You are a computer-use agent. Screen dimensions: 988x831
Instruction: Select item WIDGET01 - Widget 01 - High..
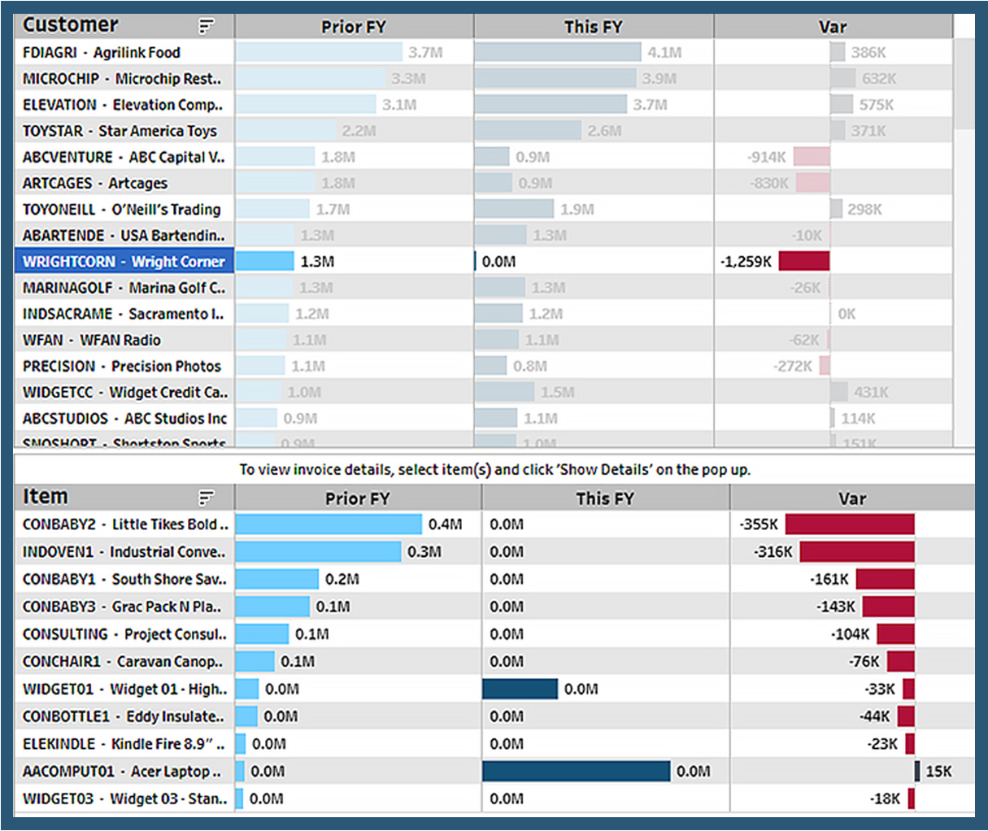coord(124,689)
